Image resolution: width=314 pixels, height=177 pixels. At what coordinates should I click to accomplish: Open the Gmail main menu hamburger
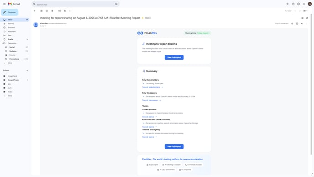(4, 4)
